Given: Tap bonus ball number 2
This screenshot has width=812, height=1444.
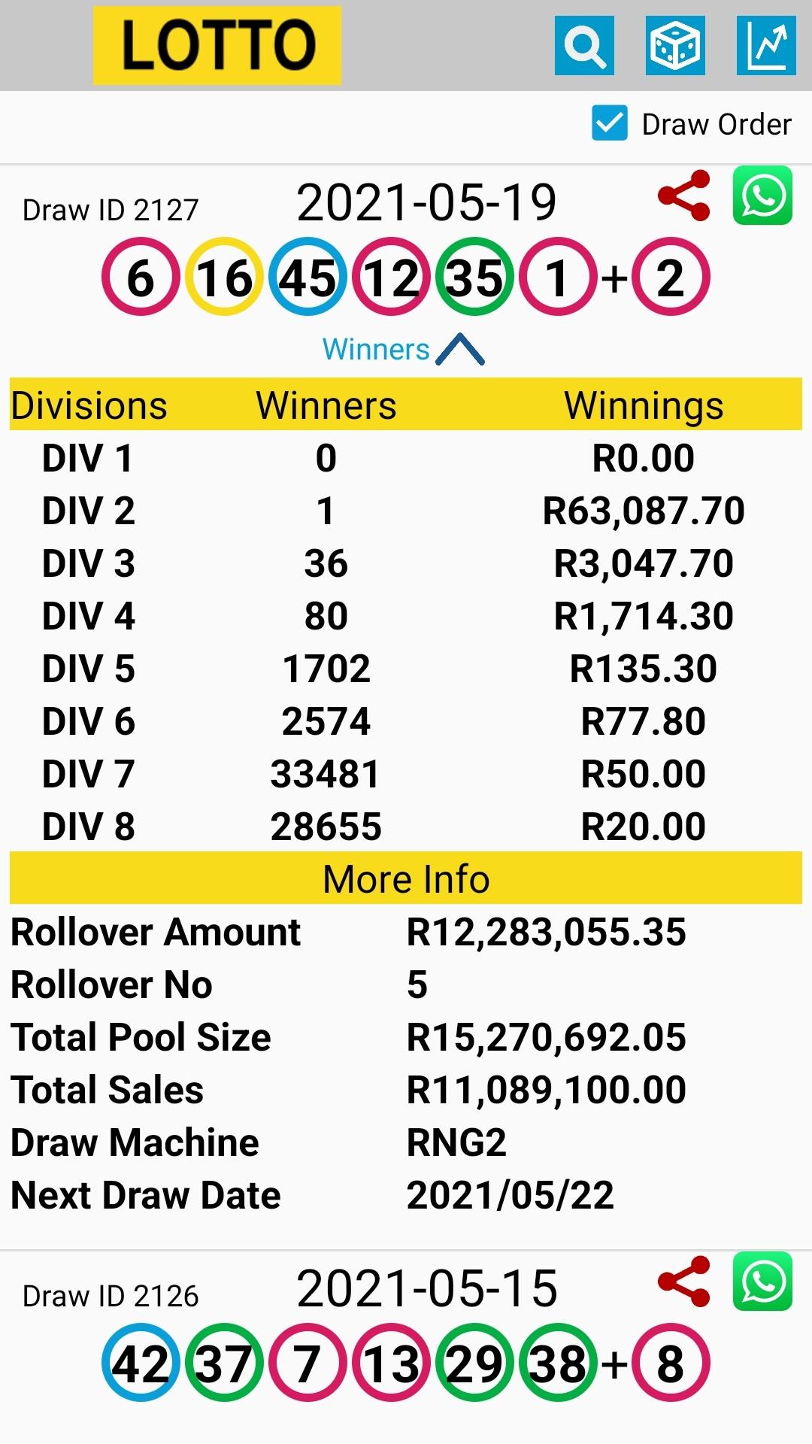Looking at the screenshot, I should tap(671, 277).
